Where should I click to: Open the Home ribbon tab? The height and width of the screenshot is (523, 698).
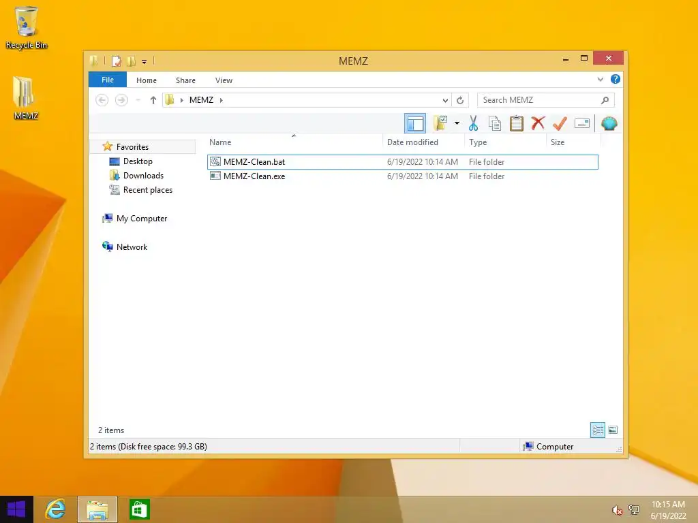(147, 80)
